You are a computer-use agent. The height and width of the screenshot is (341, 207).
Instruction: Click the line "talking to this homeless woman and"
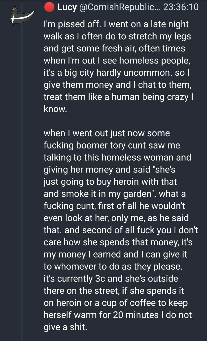click(x=117, y=157)
